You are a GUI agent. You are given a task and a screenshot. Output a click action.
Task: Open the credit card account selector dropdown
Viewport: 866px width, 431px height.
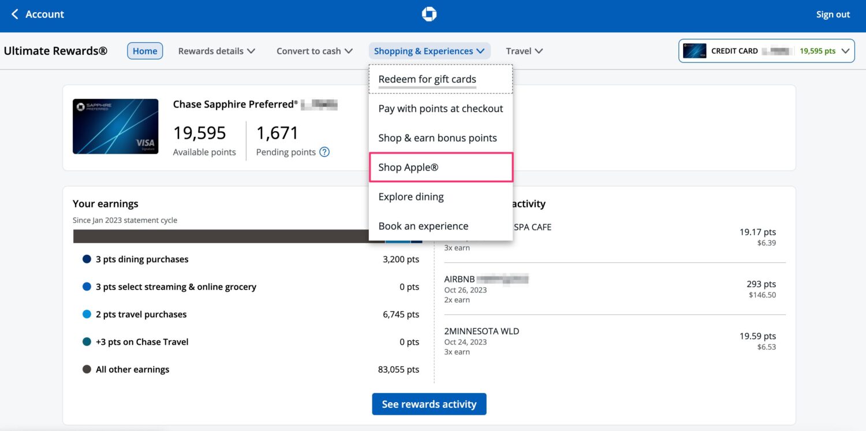click(846, 51)
